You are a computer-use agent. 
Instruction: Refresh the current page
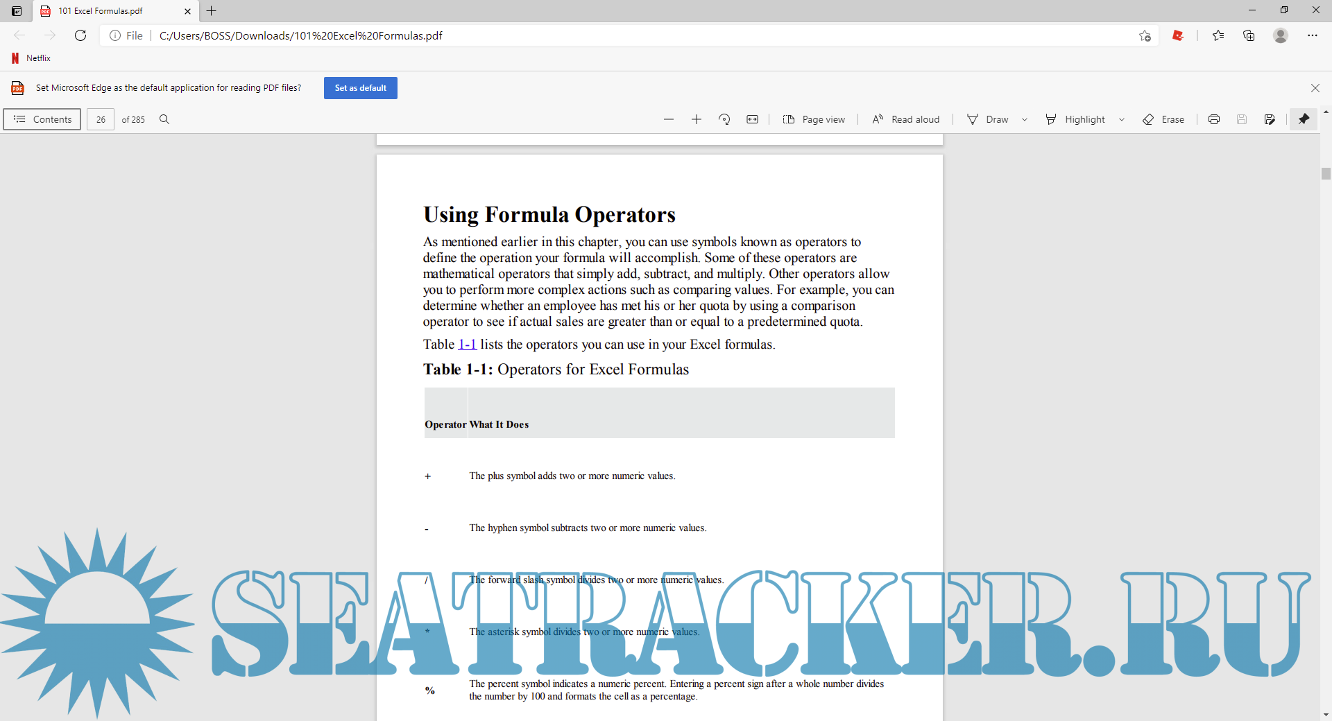(x=80, y=35)
